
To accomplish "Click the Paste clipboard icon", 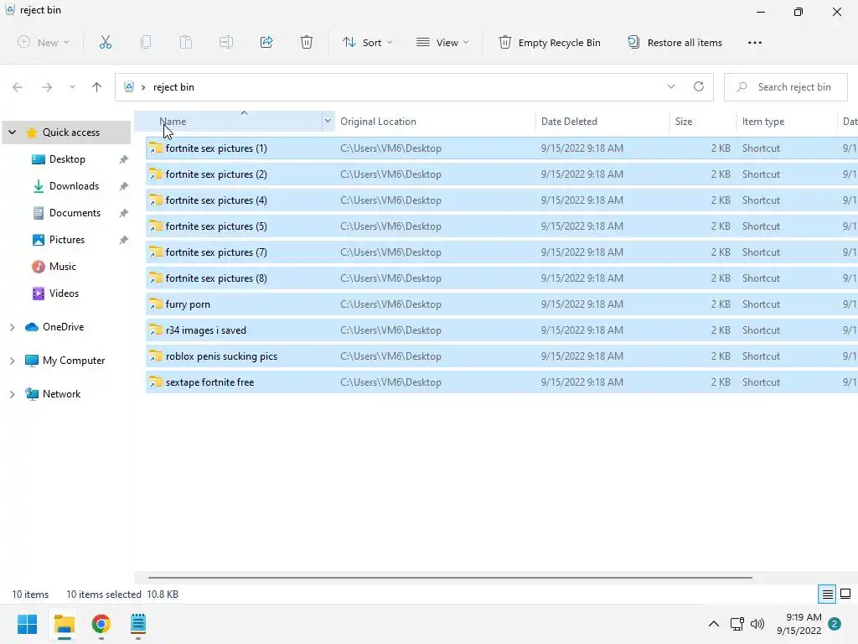I will click(x=186, y=42).
